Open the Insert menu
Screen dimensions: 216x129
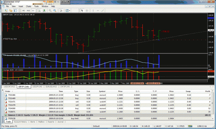pyautogui.click(x=21, y=6)
